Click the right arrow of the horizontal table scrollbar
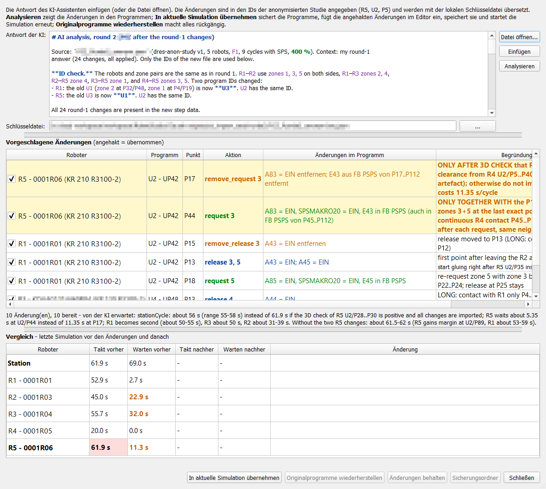Viewport: 546px width, 489px height. [x=528, y=304]
